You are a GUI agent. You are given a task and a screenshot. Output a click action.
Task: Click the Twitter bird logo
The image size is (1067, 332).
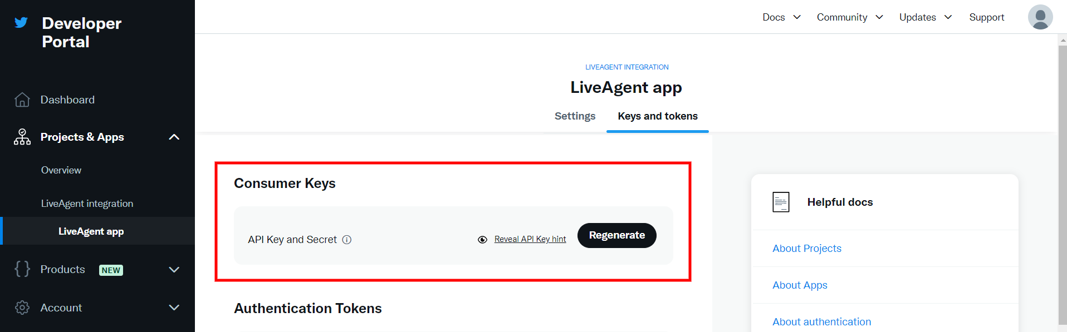click(21, 23)
